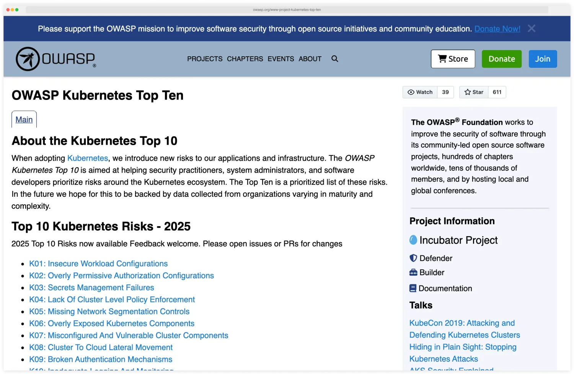Open the CHAPTERS menu

click(x=245, y=59)
